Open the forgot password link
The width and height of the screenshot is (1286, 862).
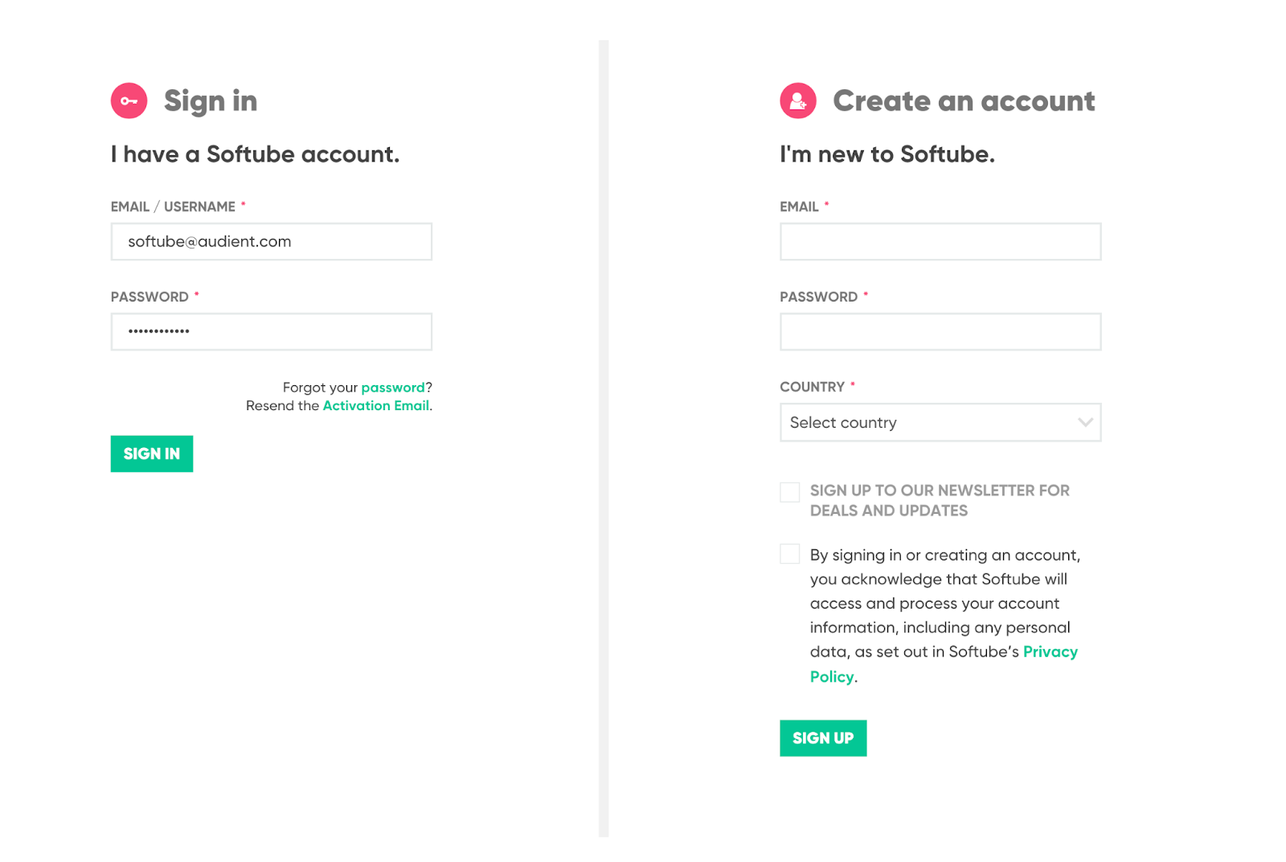(x=392, y=388)
